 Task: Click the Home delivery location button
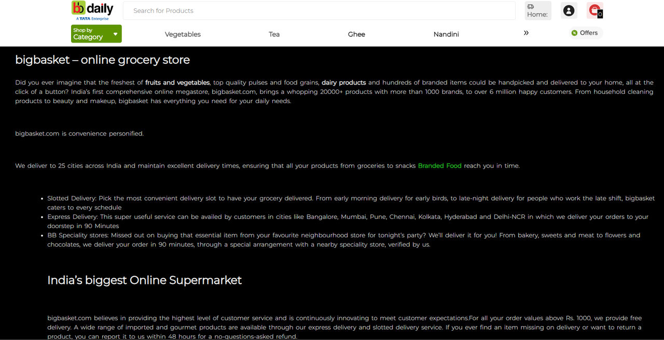coord(537,10)
